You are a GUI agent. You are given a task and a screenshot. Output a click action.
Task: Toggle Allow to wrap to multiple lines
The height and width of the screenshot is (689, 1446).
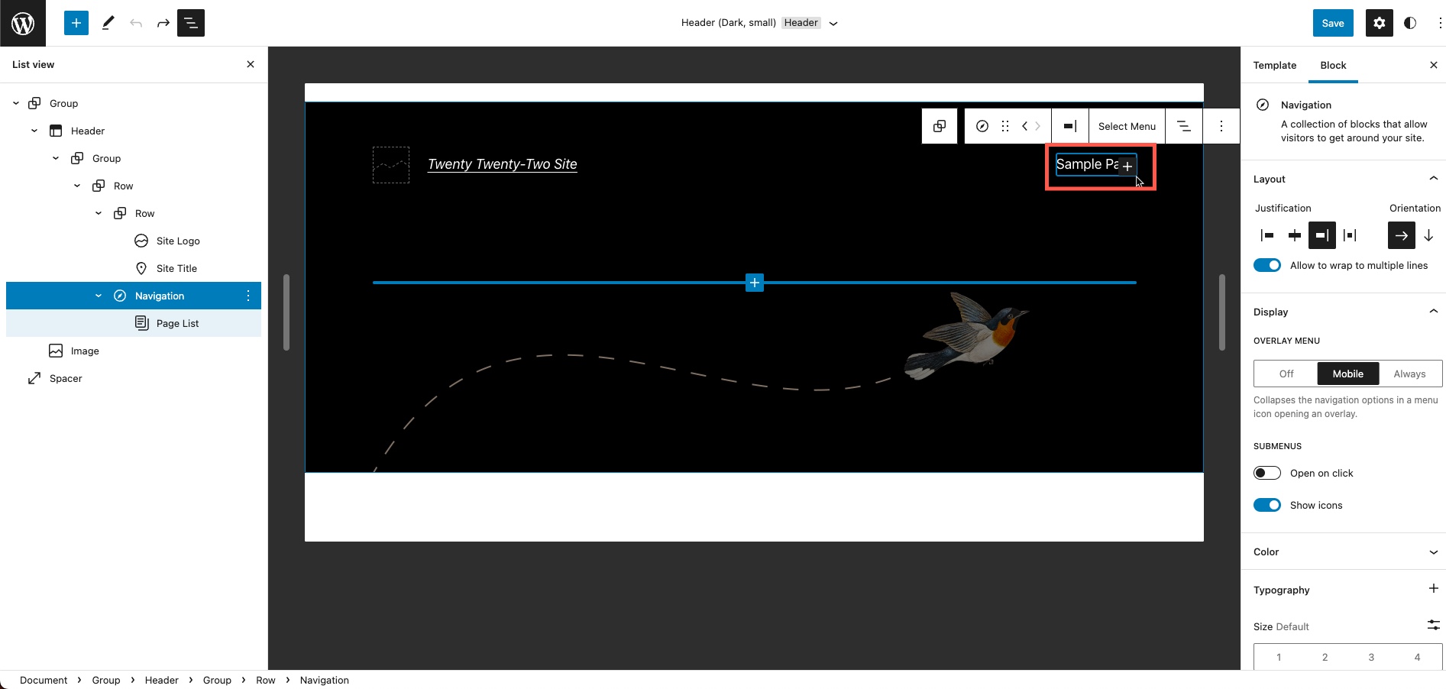(x=1267, y=265)
